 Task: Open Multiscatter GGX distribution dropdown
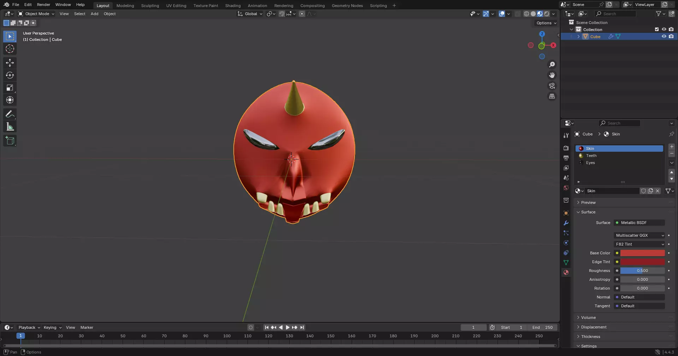pos(640,235)
